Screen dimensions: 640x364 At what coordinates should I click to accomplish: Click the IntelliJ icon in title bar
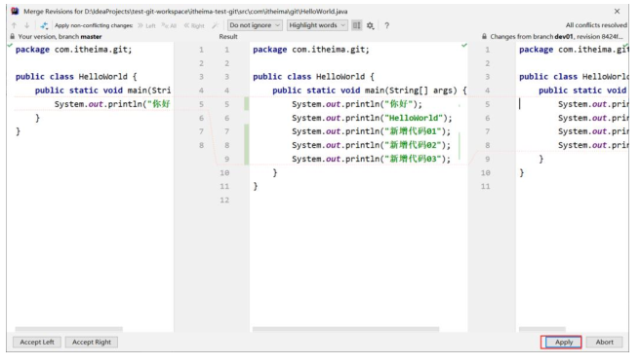click(15, 11)
